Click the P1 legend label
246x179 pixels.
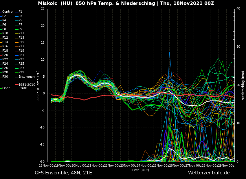[x=20, y=12]
